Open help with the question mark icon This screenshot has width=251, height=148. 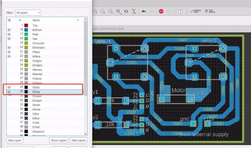(180, 12)
